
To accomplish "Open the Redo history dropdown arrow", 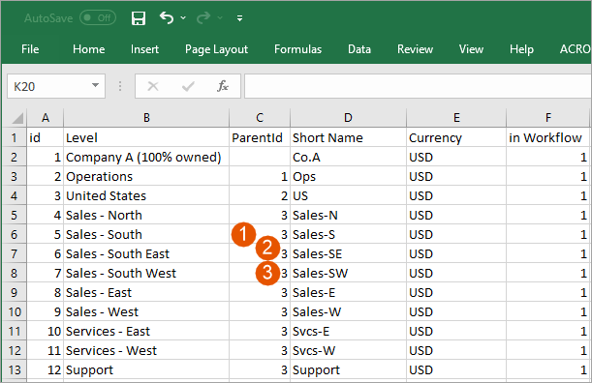I will pyautogui.click(x=220, y=17).
